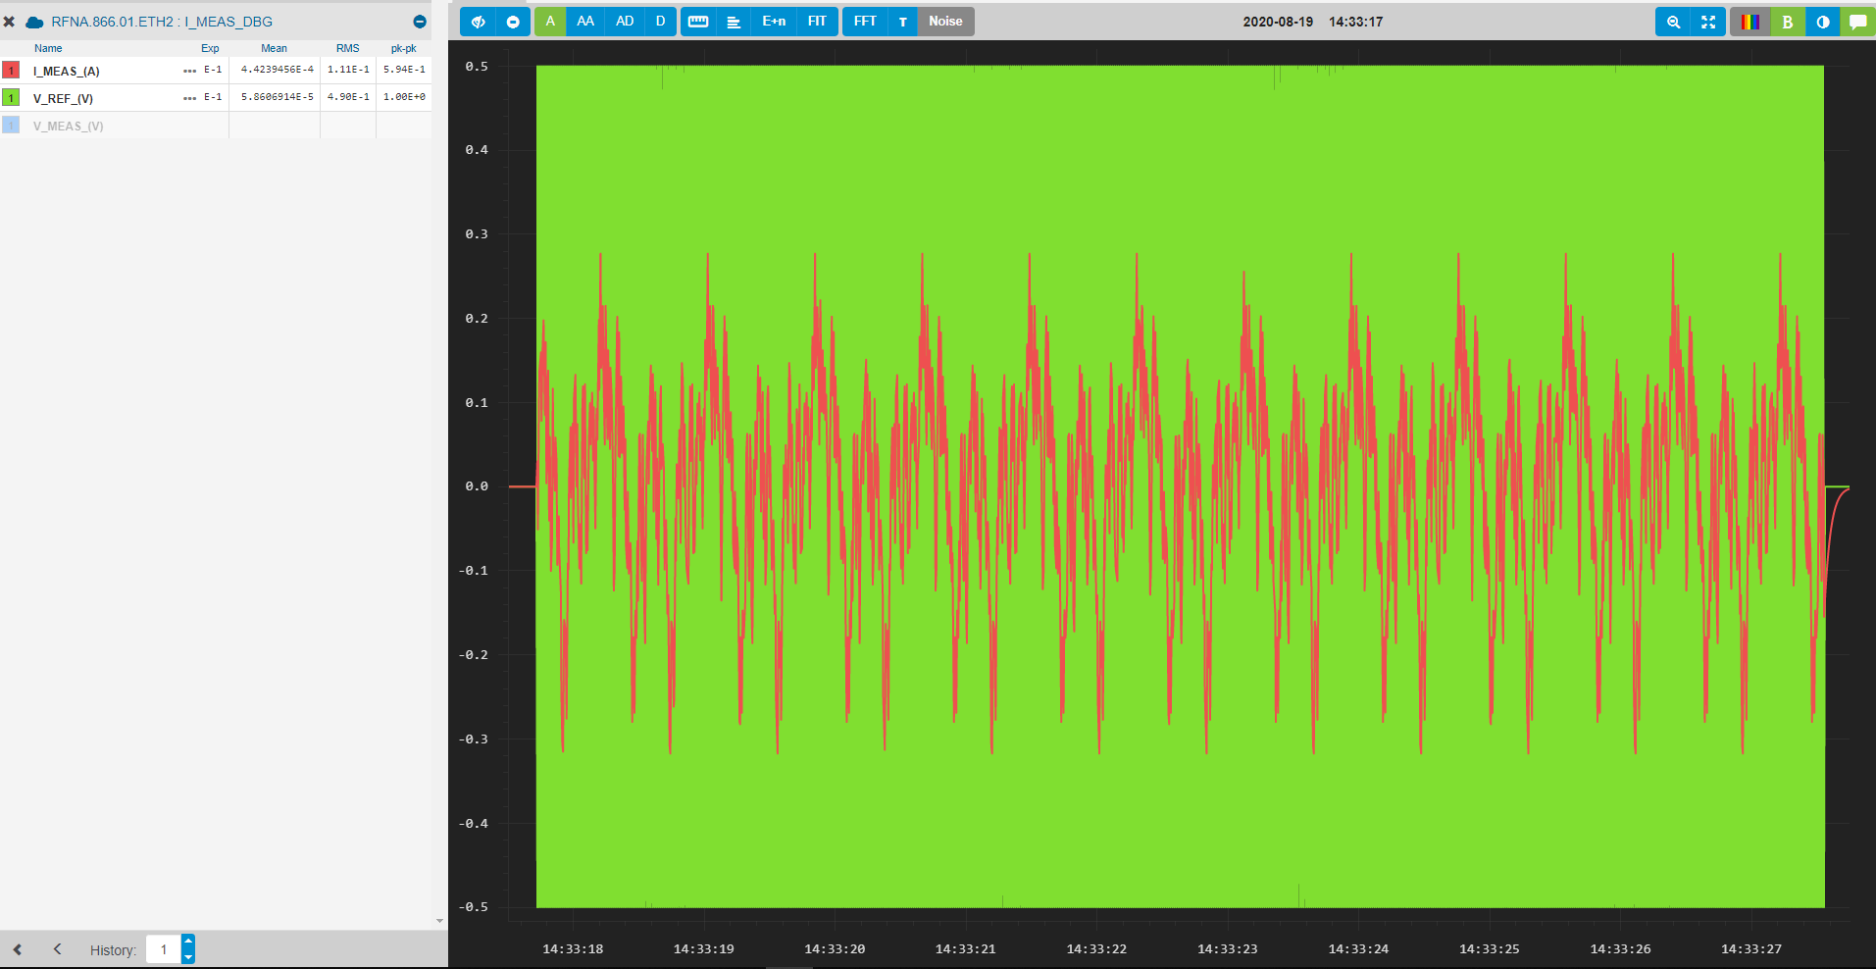Go to first history with filled arrow

(x=18, y=949)
